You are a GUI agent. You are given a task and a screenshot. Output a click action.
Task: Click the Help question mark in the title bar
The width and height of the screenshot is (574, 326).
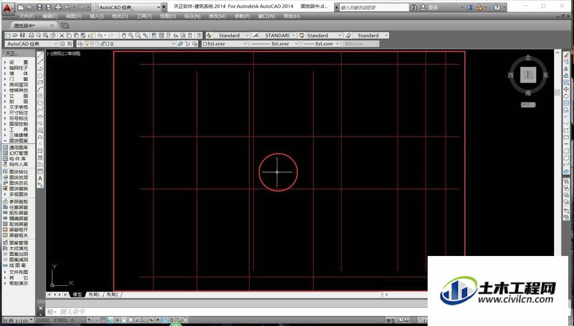click(x=497, y=7)
